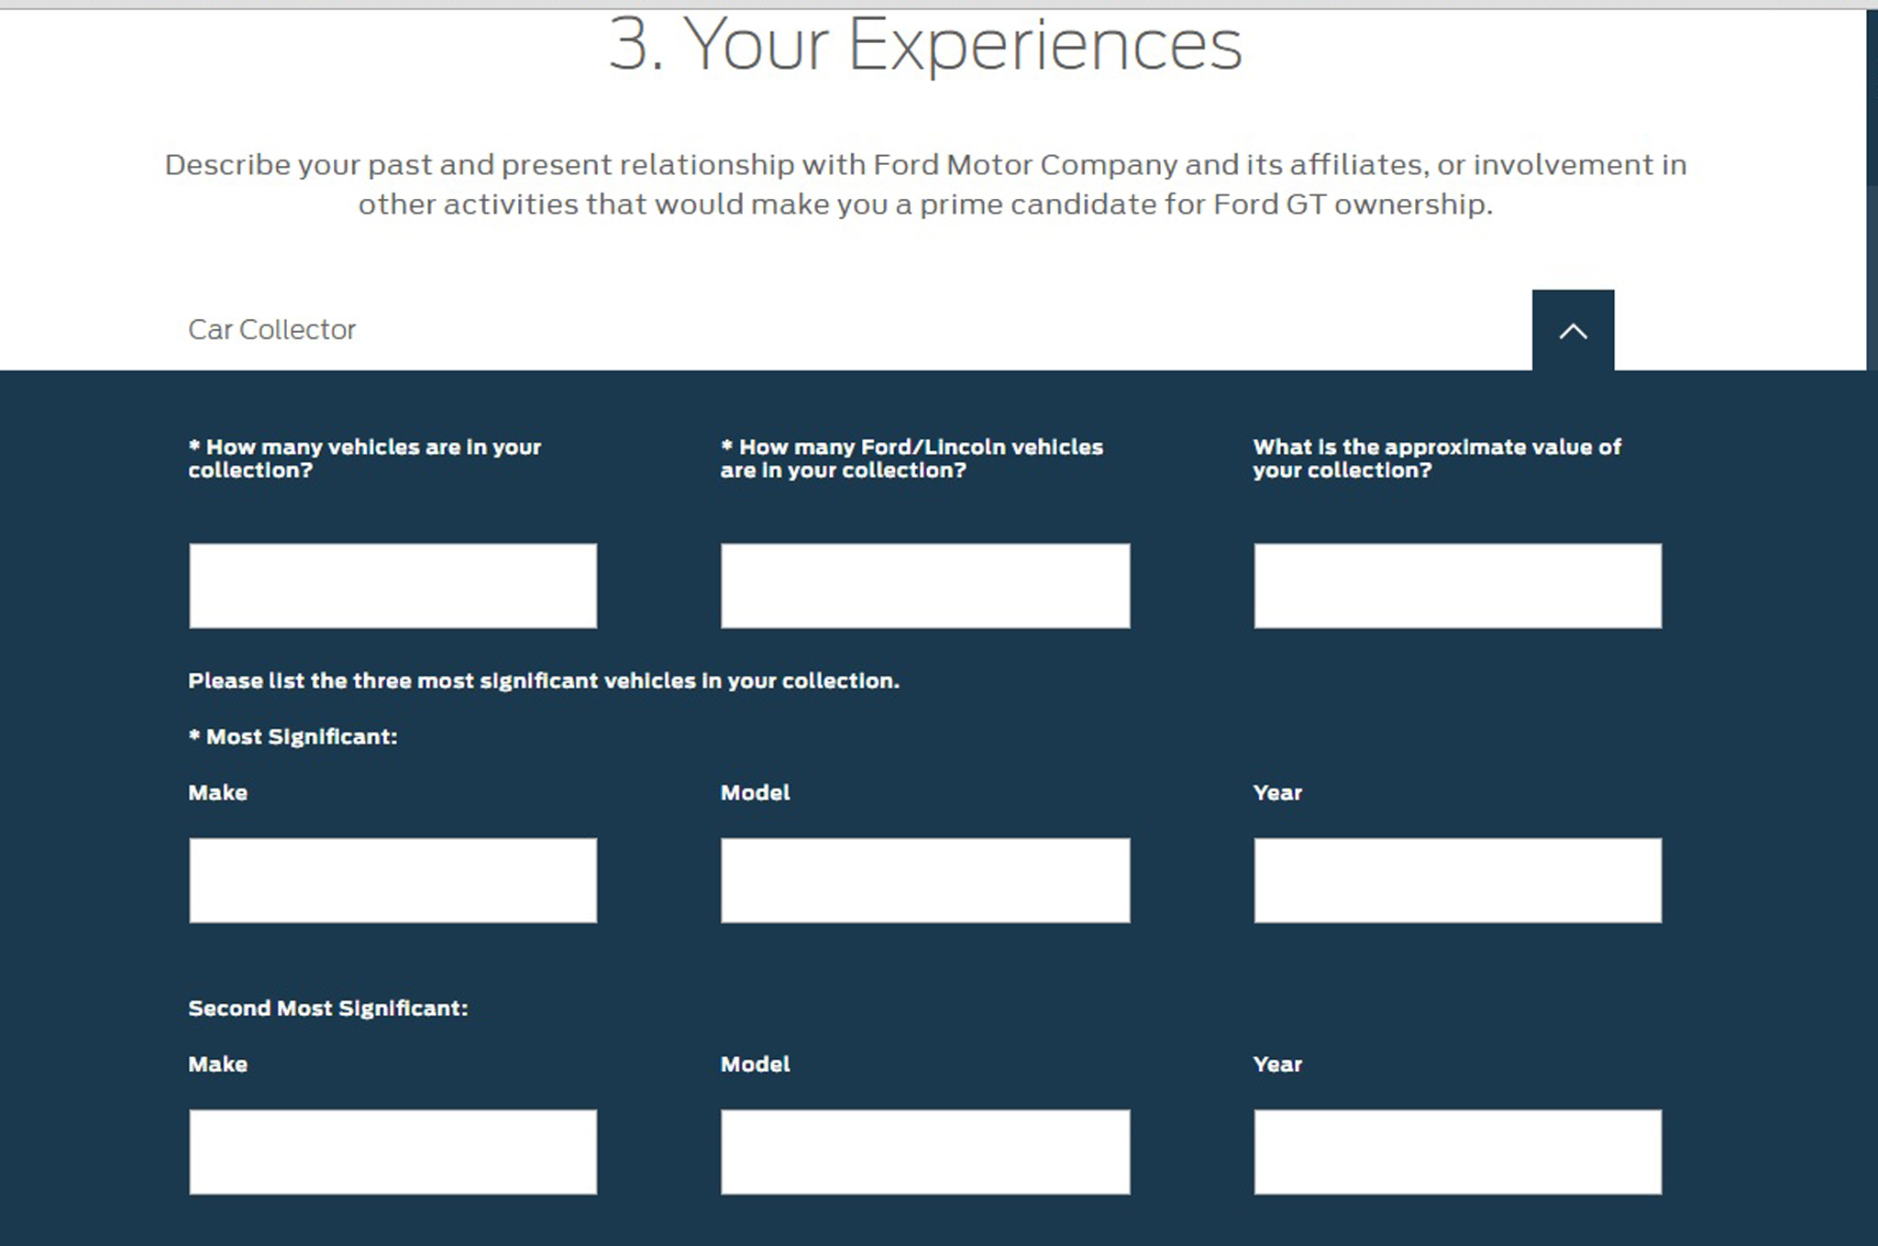Focus the total vehicles in collection field

click(392, 586)
